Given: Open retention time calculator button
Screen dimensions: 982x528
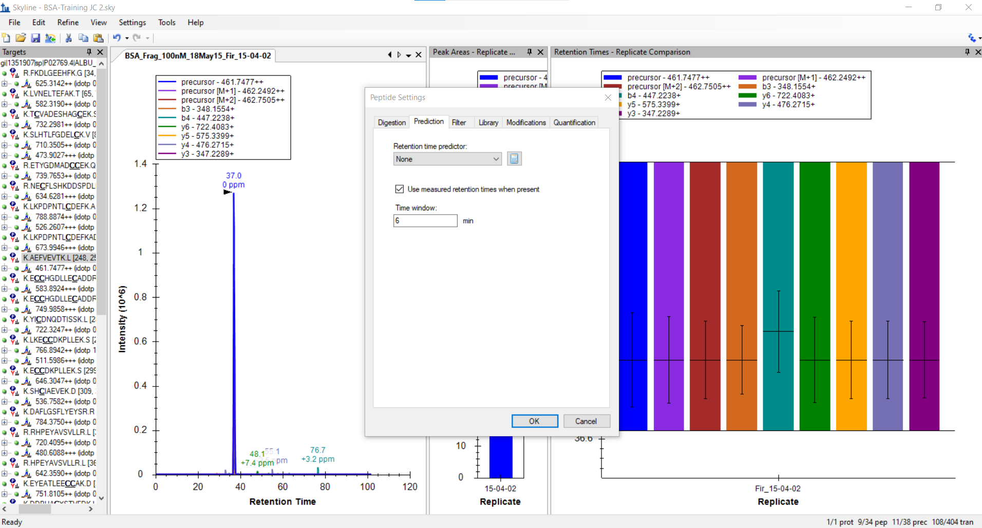Looking at the screenshot, I should 514,159.
